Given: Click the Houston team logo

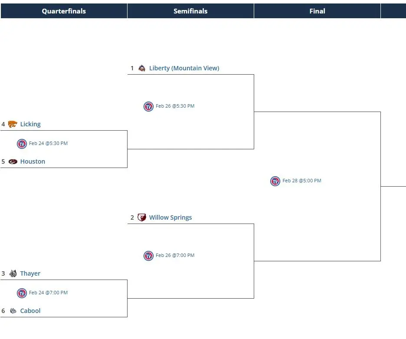Looking at the screenshot, I should coord(13,161).
